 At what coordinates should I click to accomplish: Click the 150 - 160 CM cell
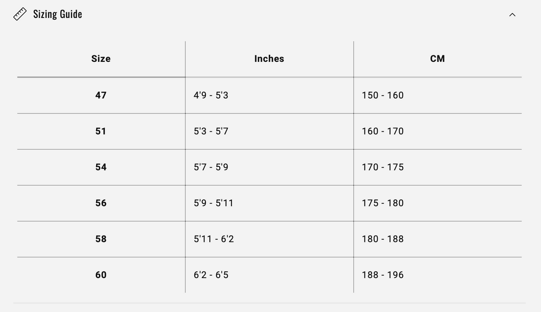(383, 96)
